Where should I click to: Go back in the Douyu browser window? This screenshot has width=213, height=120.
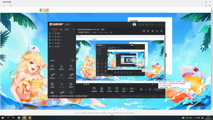click(3, 5)
